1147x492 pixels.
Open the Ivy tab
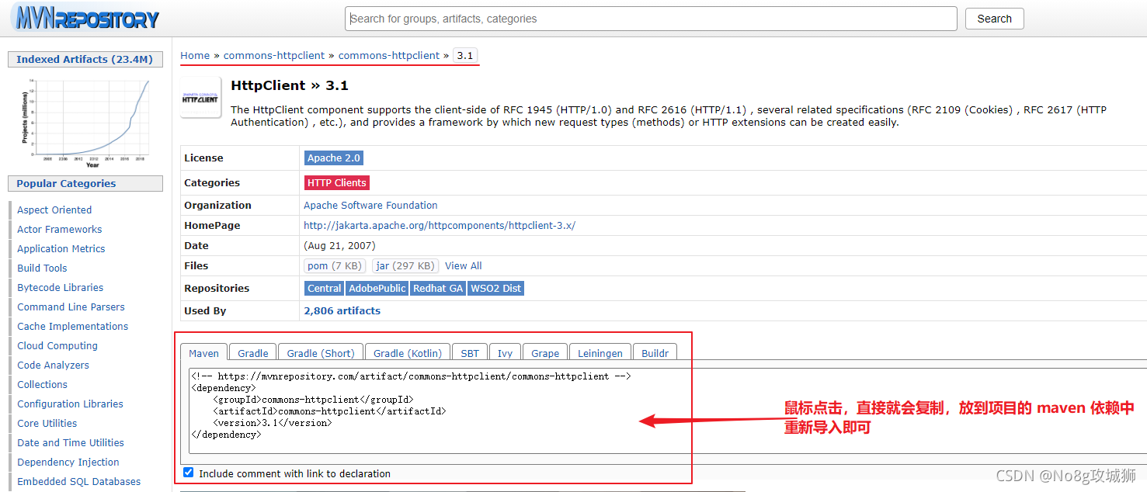coord(506,353)
